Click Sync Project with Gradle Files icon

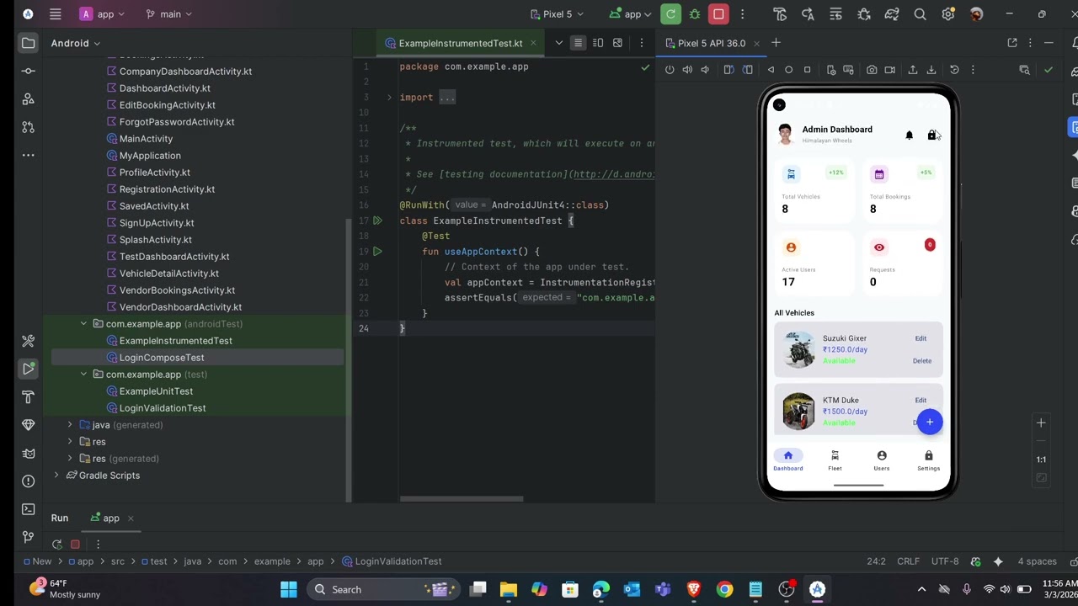click(892, 14)
